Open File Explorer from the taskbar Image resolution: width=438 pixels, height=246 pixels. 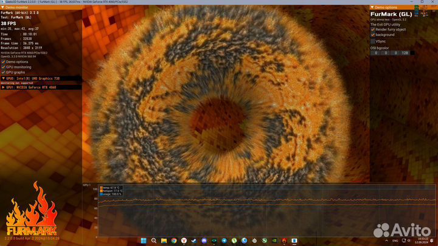(x=164, y=241)
